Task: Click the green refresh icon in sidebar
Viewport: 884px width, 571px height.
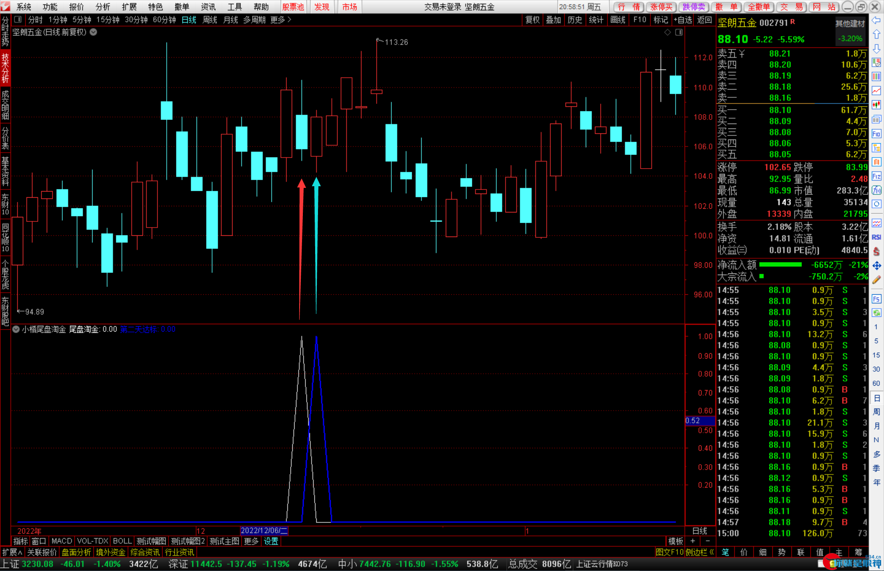Action: point(876,313)
